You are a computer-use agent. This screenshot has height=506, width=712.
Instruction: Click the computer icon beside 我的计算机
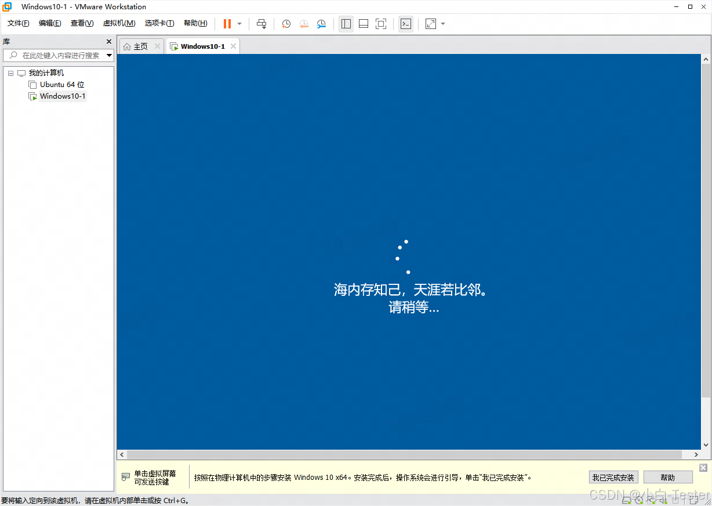pyautogui.click(x=21, y=73)
